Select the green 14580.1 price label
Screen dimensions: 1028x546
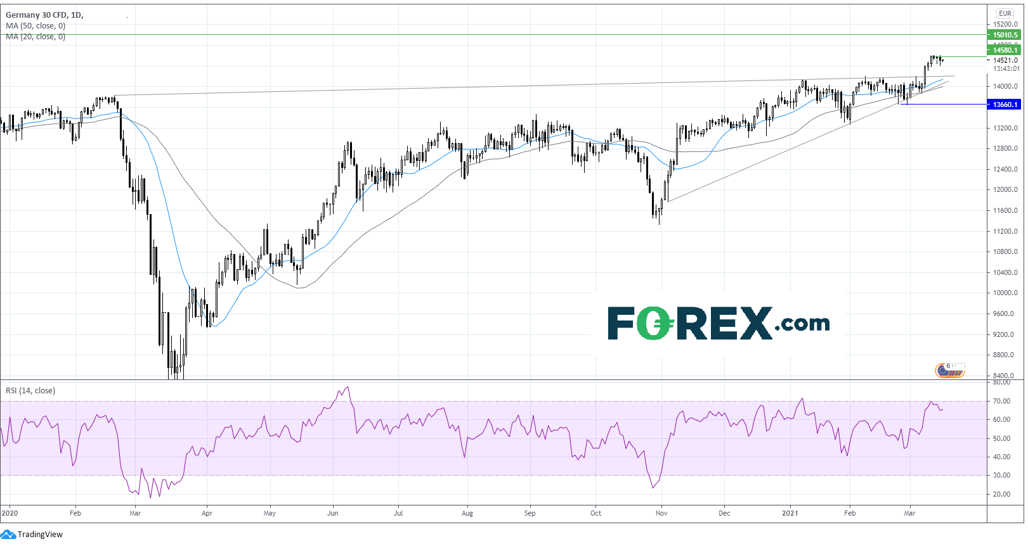tap(1005, 50)
